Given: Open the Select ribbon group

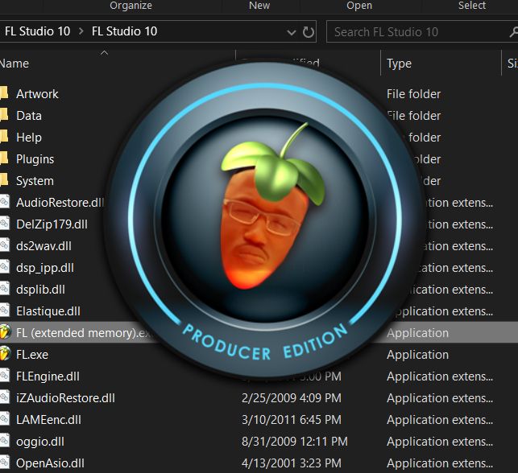Looking at the screenshot, I should point(472,6).
